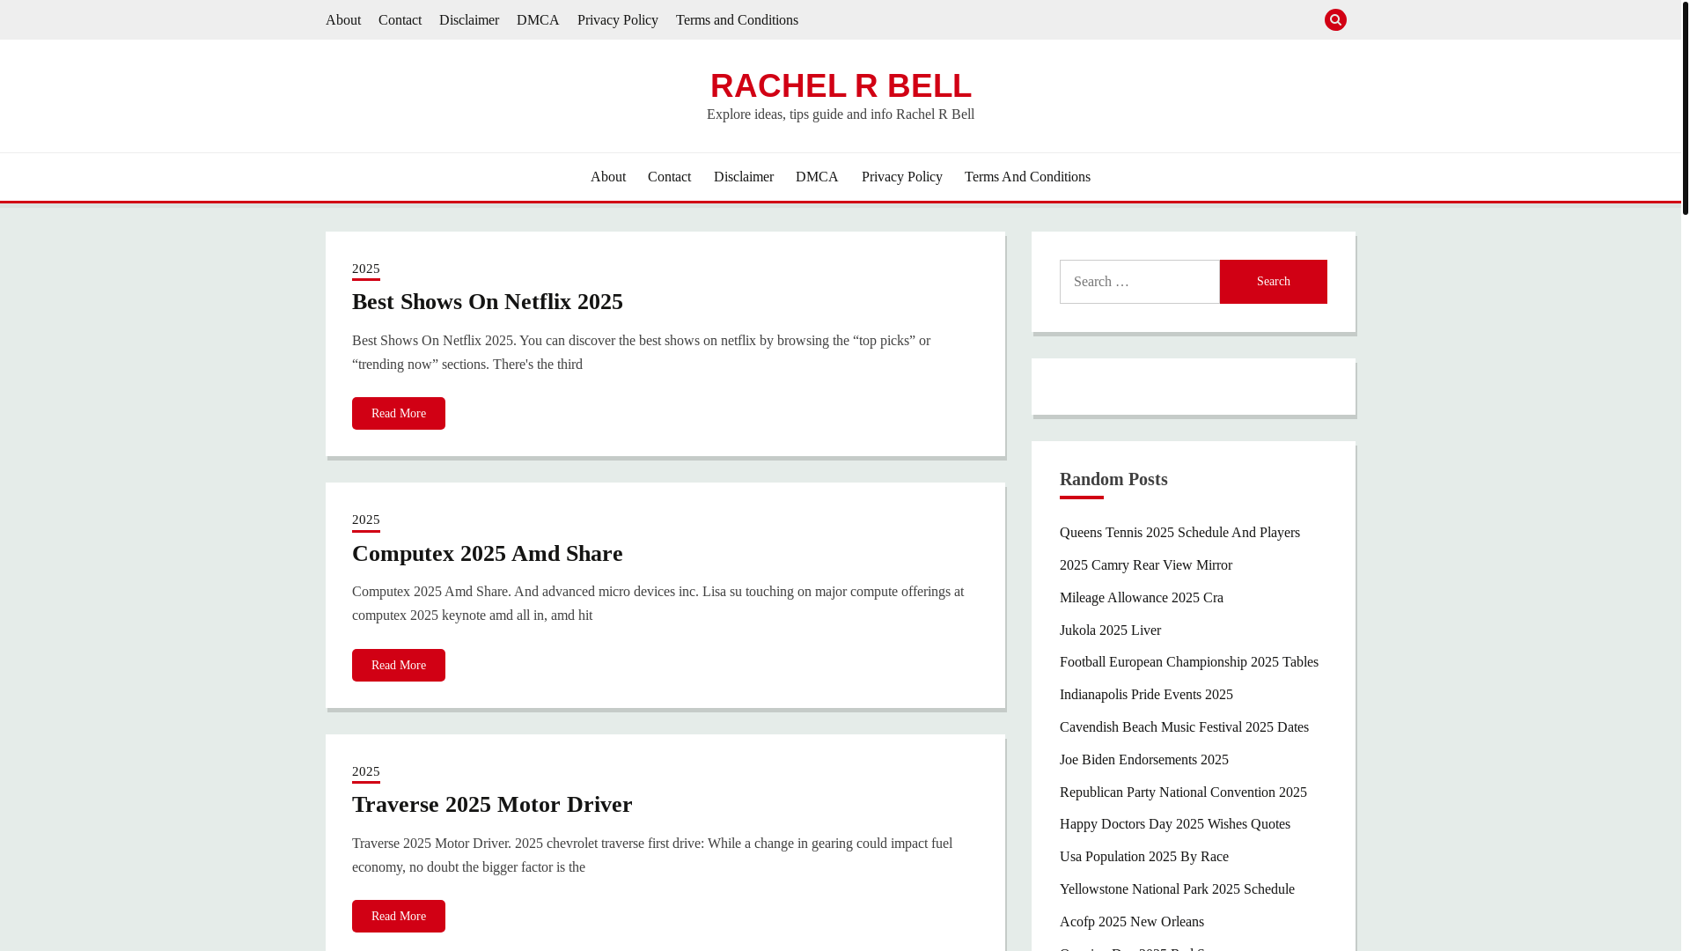Select DMCA in main navigation menu

coord(817,177)
